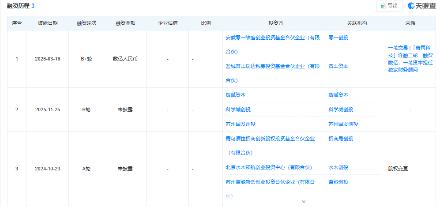
Task: Click 普丰资本 related institution link
Action: point(338,66)
